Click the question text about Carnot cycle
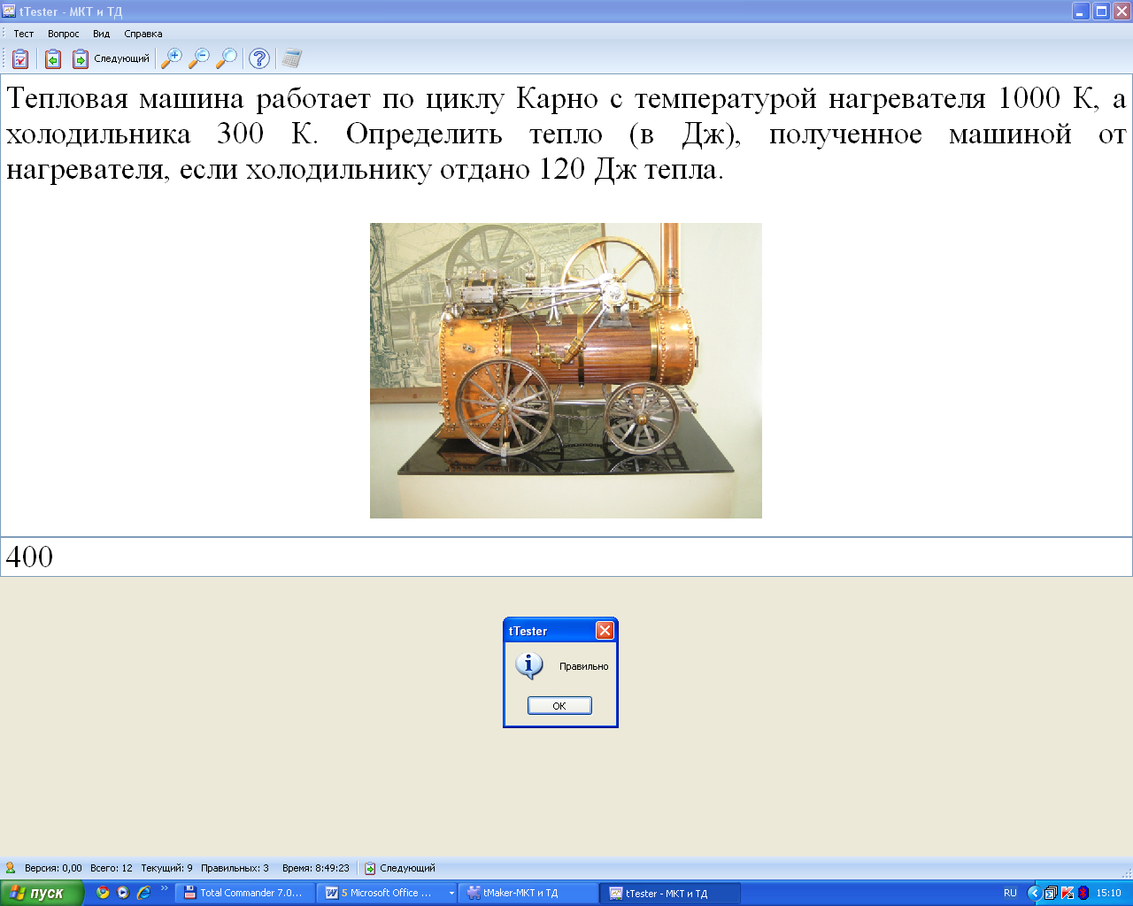The image size is (1133, 906). click(566, 134)
